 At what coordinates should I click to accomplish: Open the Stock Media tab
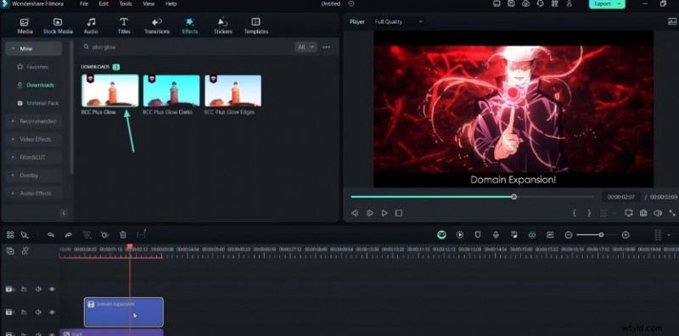point(58,26)
